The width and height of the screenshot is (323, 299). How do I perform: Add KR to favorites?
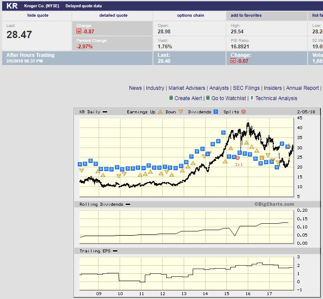point(246,15)
